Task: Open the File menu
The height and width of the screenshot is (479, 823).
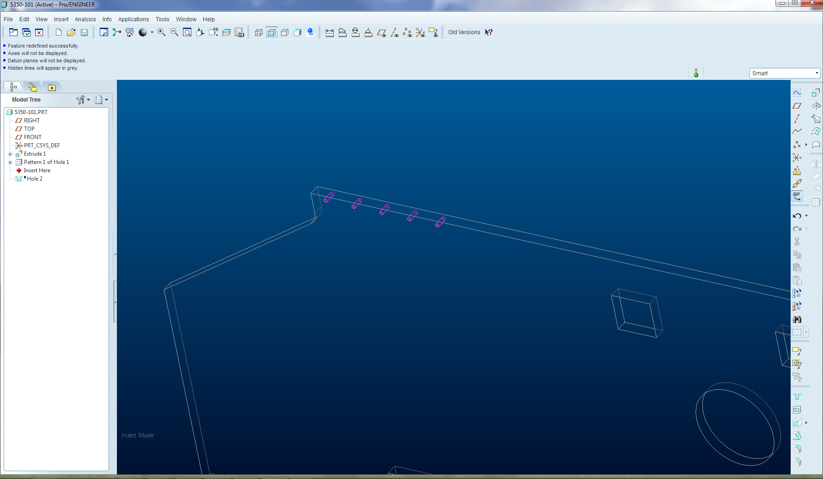Action: 8,19
